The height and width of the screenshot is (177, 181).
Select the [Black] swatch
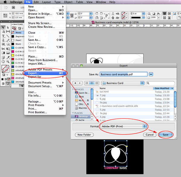(x=18, y=44)
